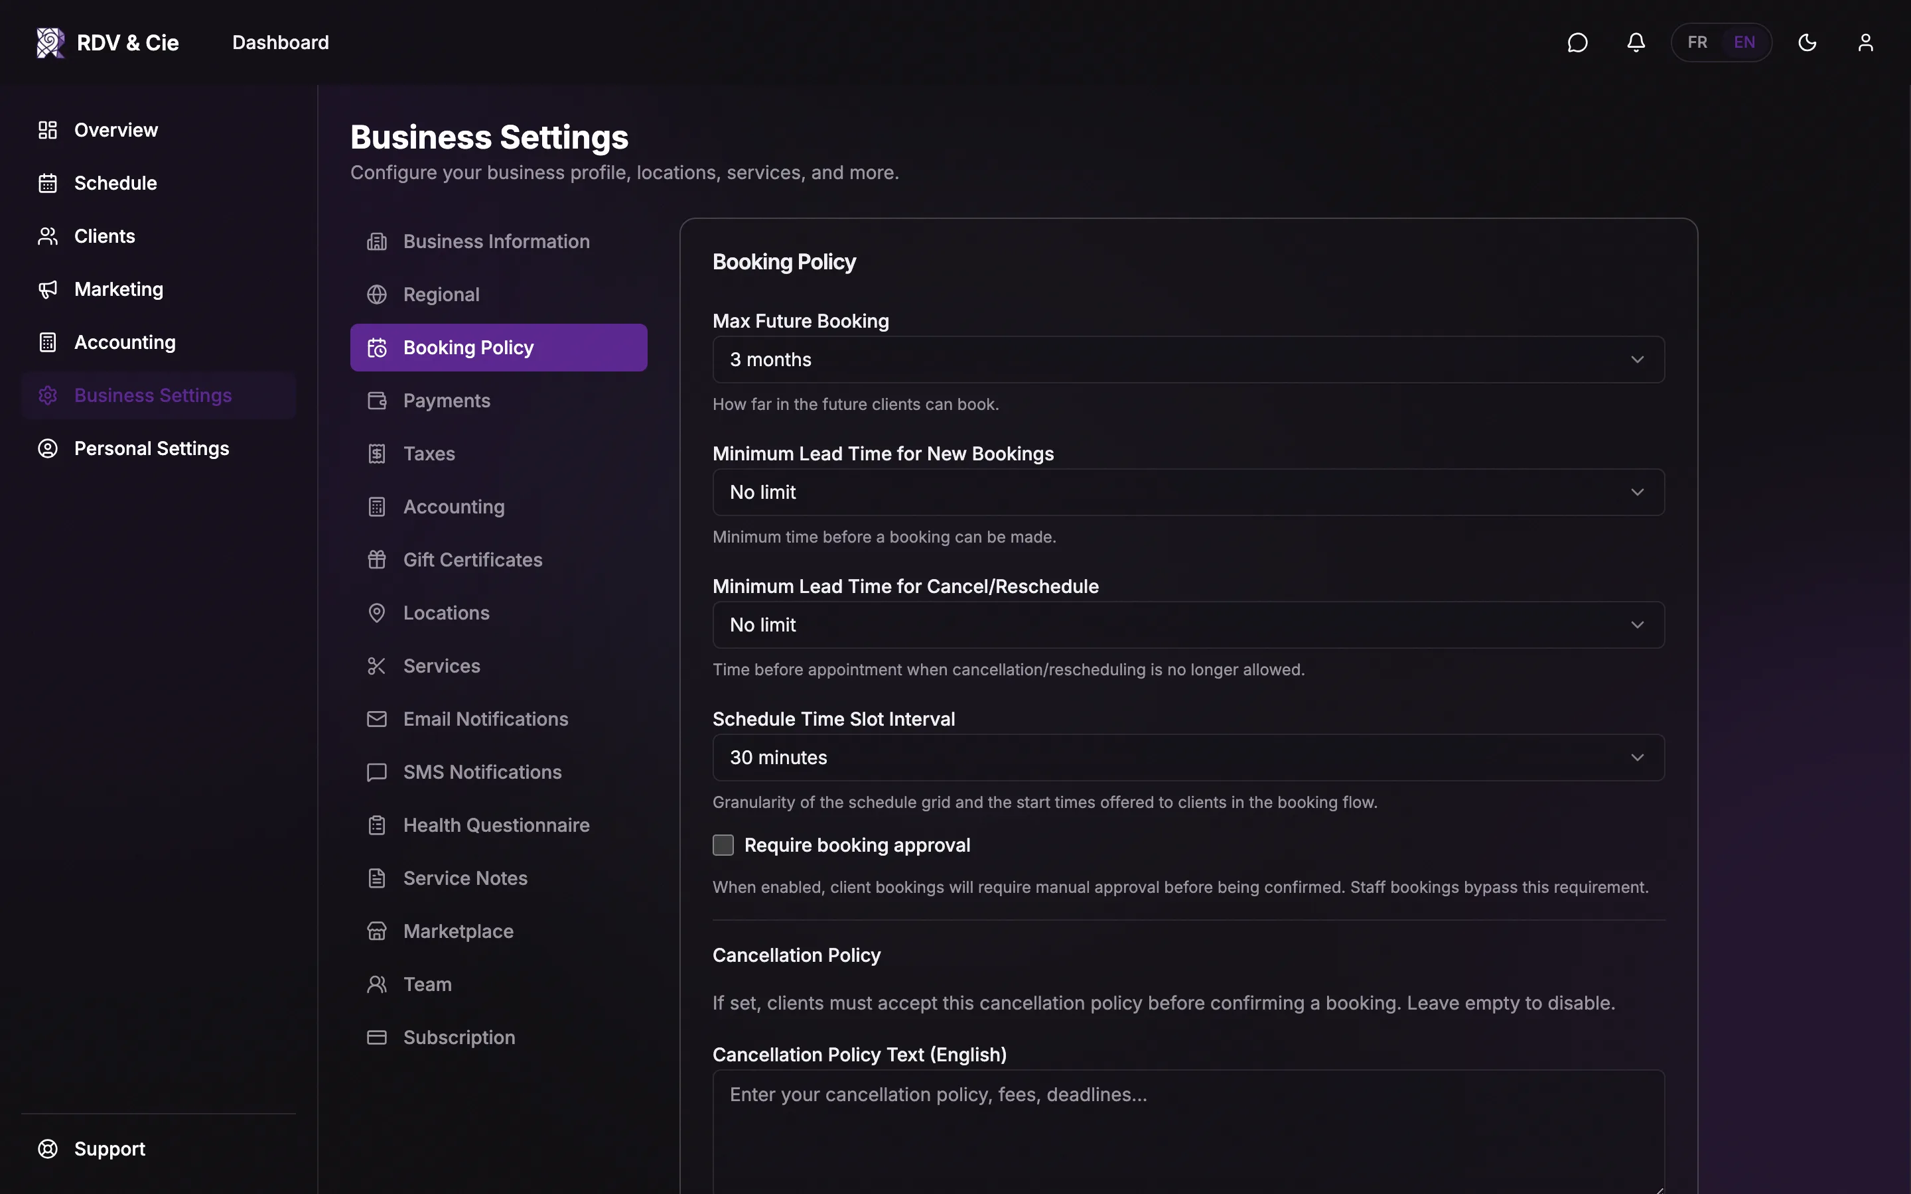Open Schedule Time Slot Interval dropdown
Image resolution: width=1911 pixels, height=1194 pixels.
point(1188,758)
